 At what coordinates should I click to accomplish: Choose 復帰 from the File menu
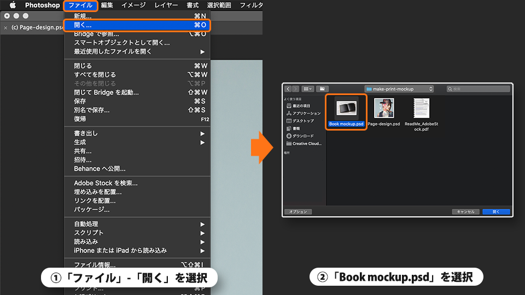(137, 119)
